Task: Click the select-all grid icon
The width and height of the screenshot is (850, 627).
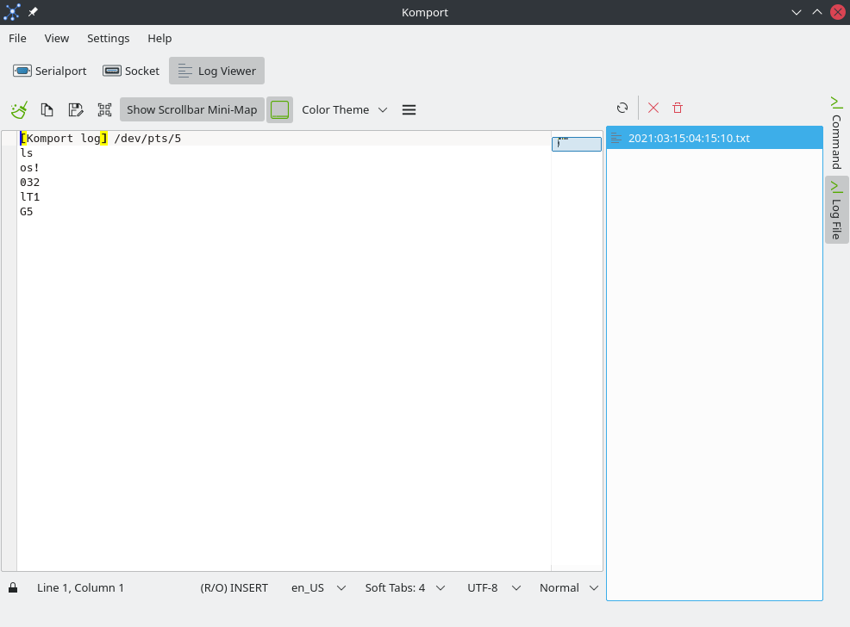Action: coord(104,110)
